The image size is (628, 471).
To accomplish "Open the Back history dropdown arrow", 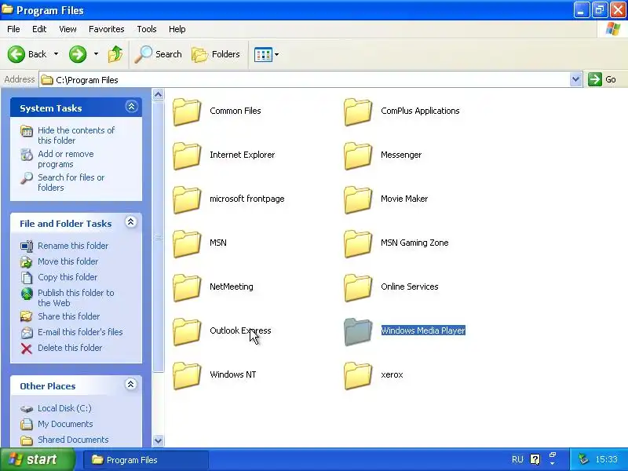I will pyautogui.click(x=56, y=54).
